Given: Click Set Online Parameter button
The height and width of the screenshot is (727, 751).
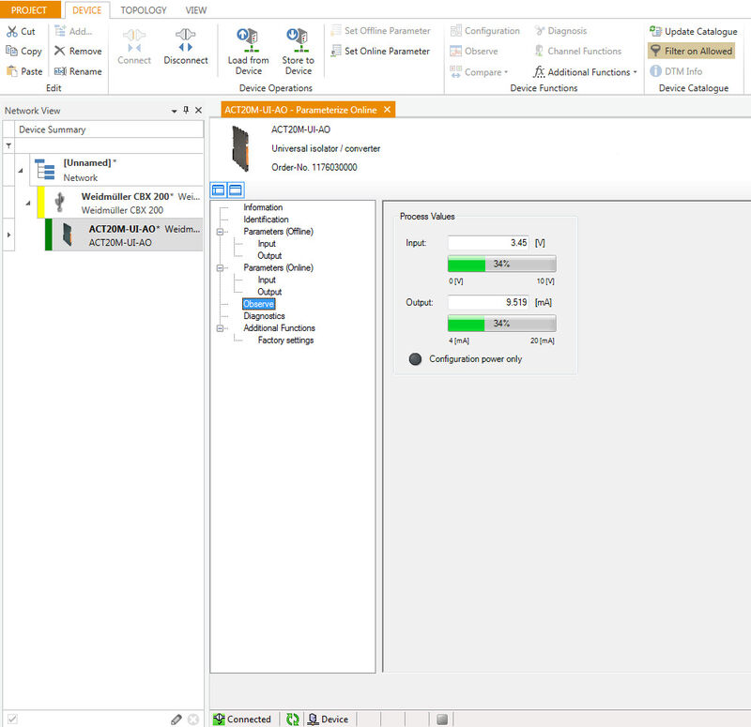Looking at the screenshot, I should tap(379, 51).
